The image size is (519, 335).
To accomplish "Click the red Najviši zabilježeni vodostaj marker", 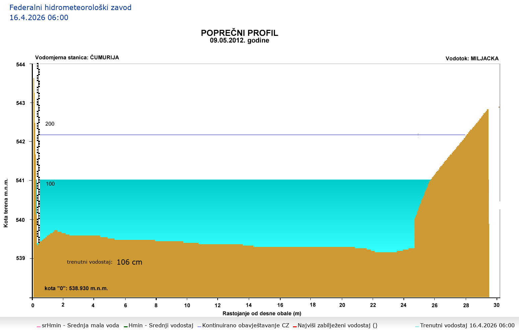I will coord(295,326).
